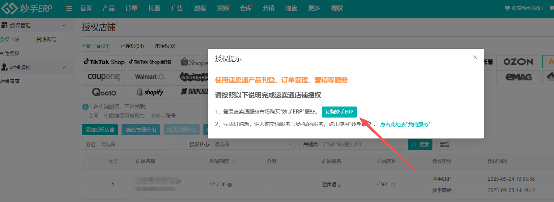The height and width of the screenshot is (202, 554).
Task: Select the OZON platform logo
Action: tap(518, 62)
